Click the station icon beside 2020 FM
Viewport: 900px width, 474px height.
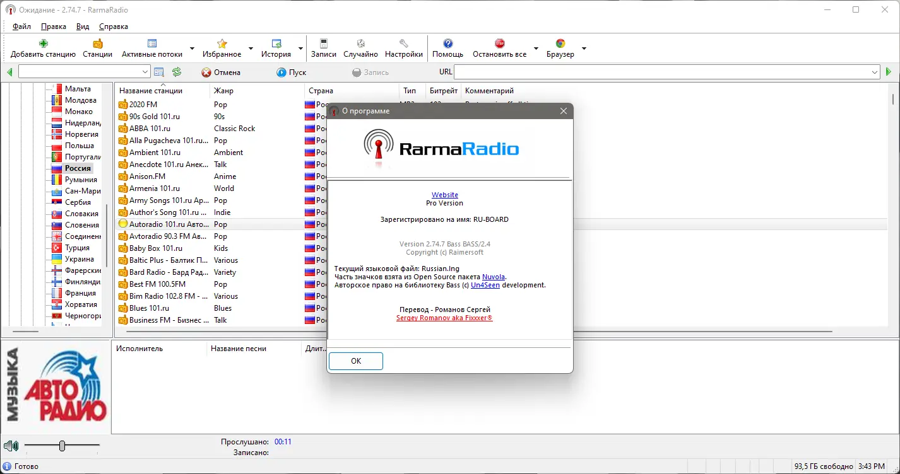123,105
